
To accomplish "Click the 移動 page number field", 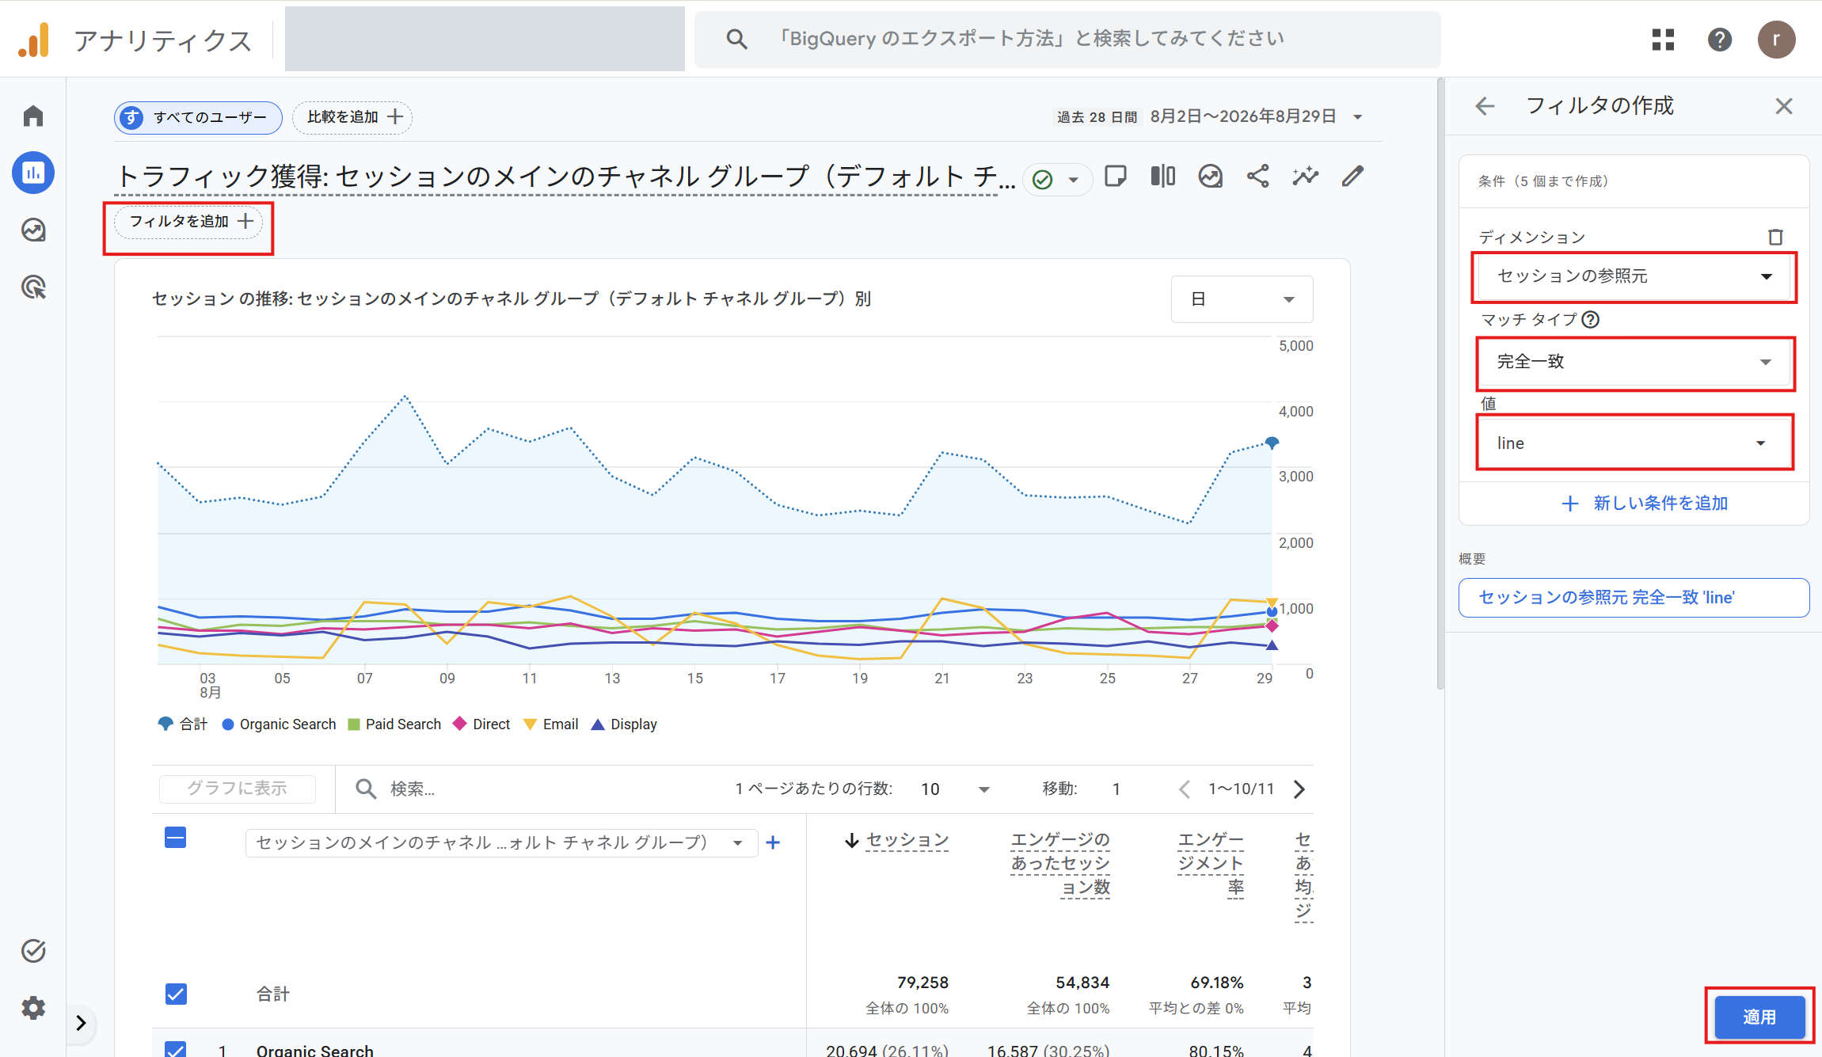I will click(1116, 789).
